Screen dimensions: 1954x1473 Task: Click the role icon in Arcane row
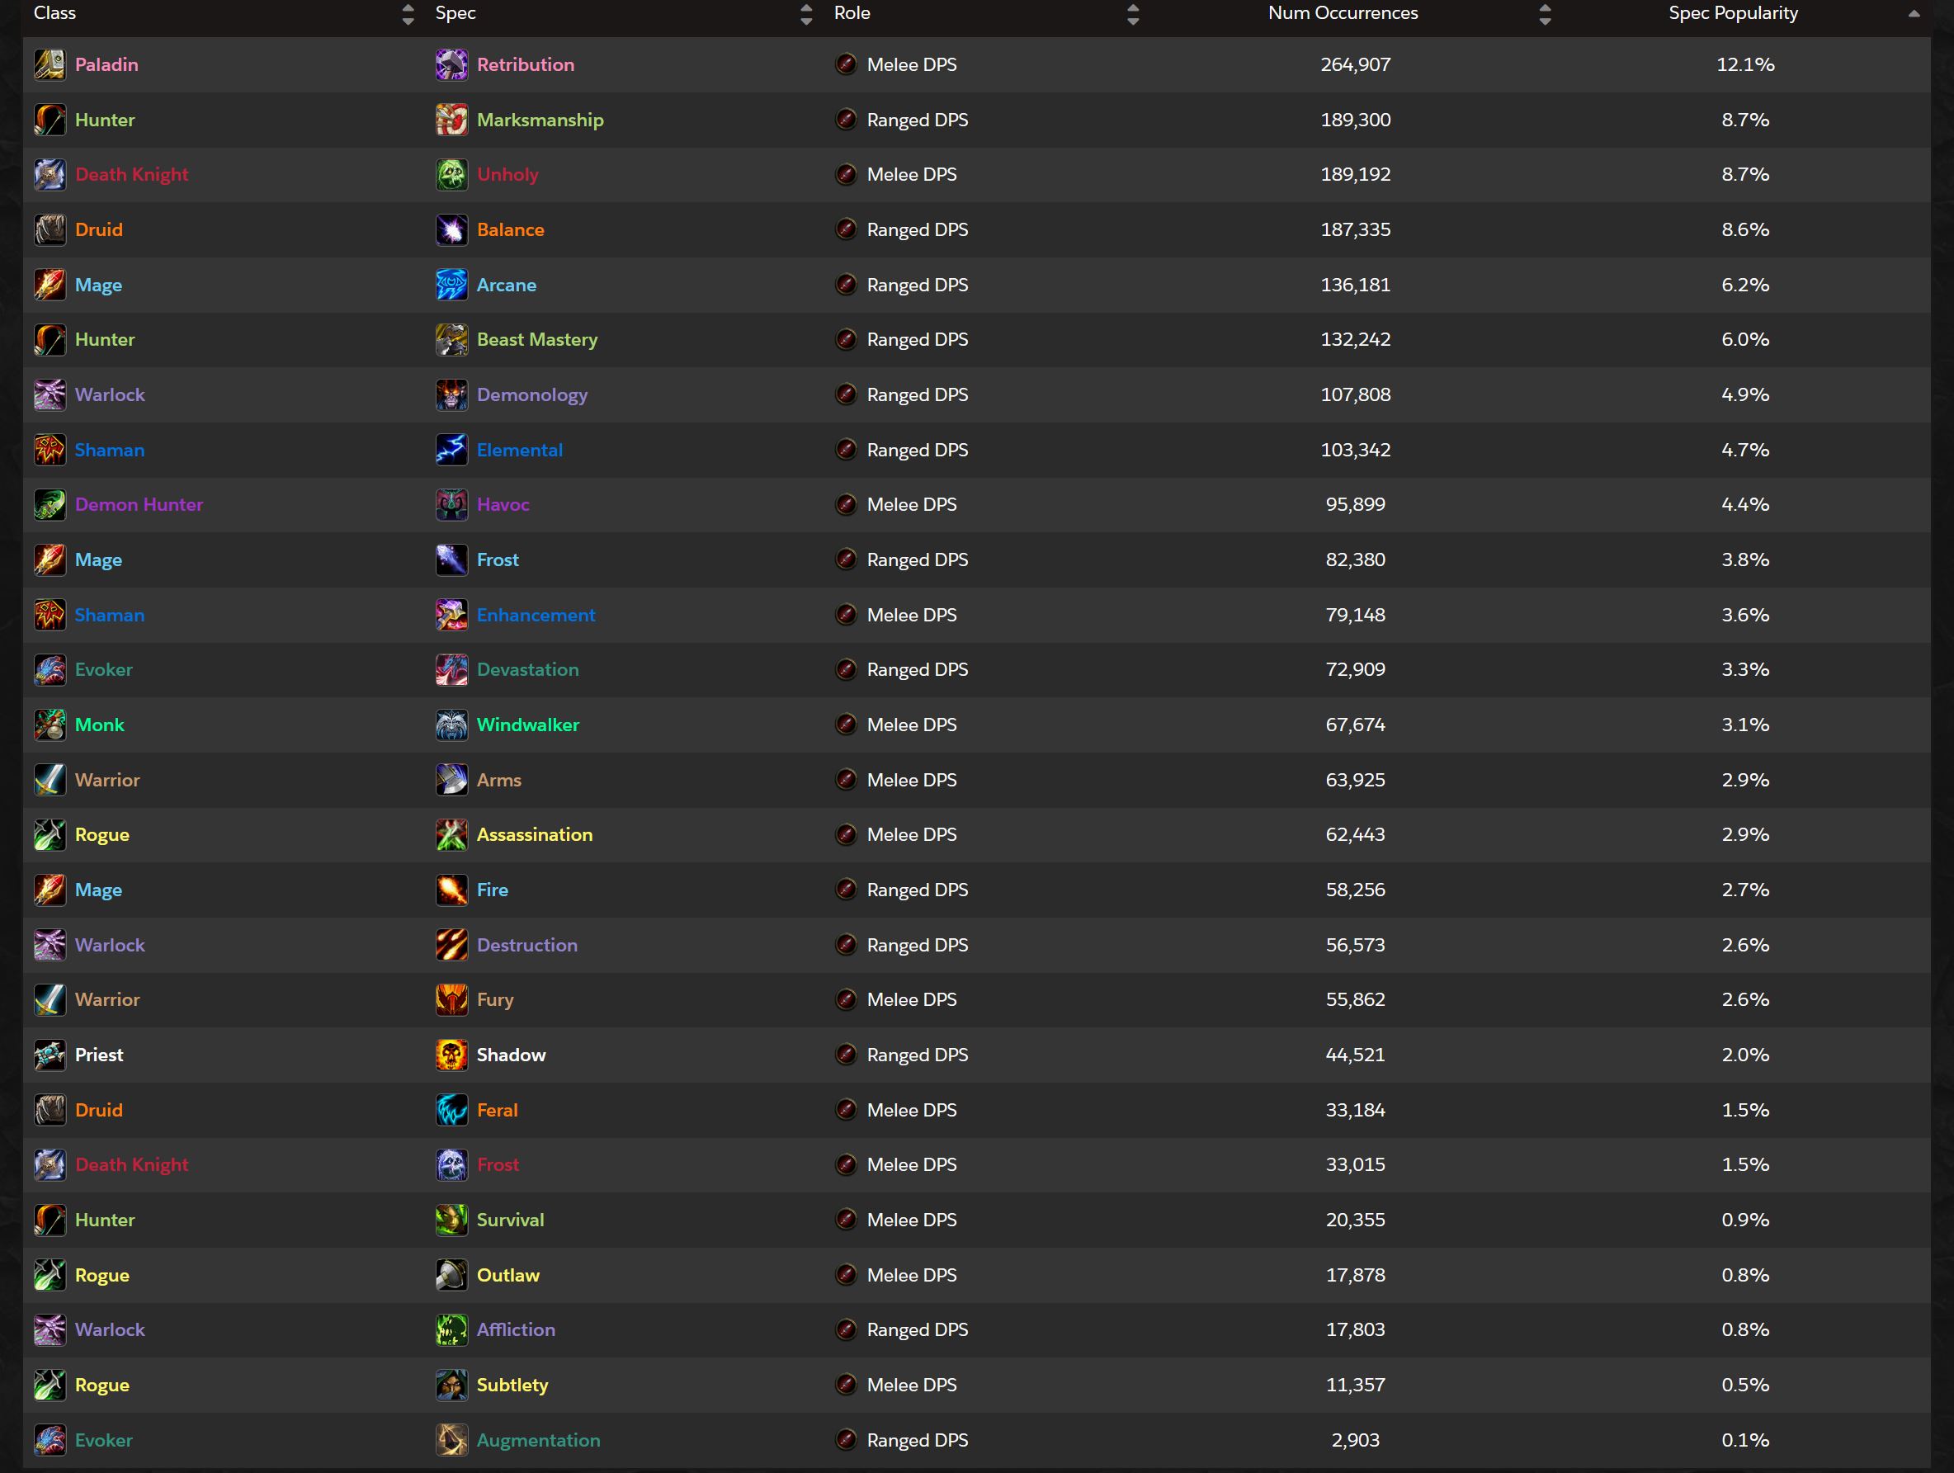tap(847, 285)
